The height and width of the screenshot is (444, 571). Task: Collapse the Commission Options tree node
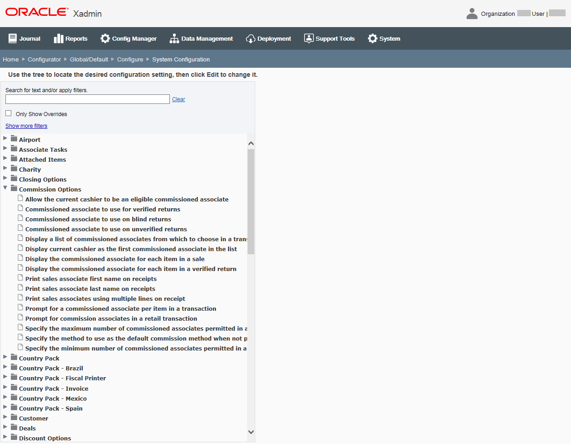click(5, 188)
